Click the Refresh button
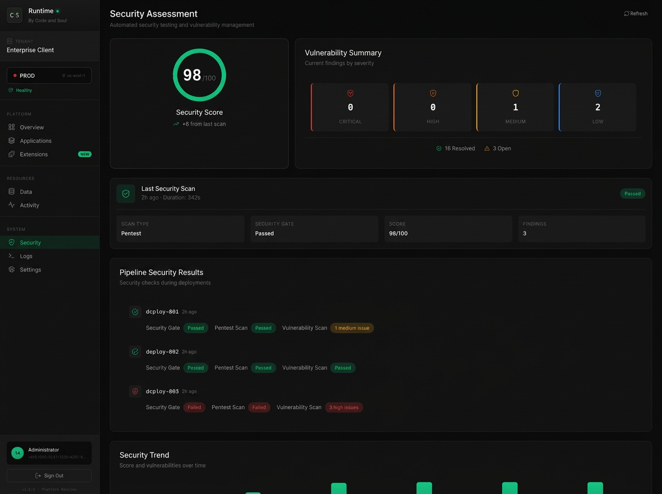 click(x=635, y=13)
